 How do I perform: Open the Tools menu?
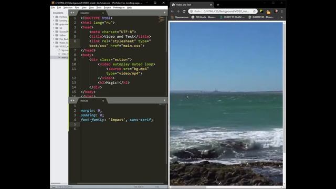click(99, 7)
